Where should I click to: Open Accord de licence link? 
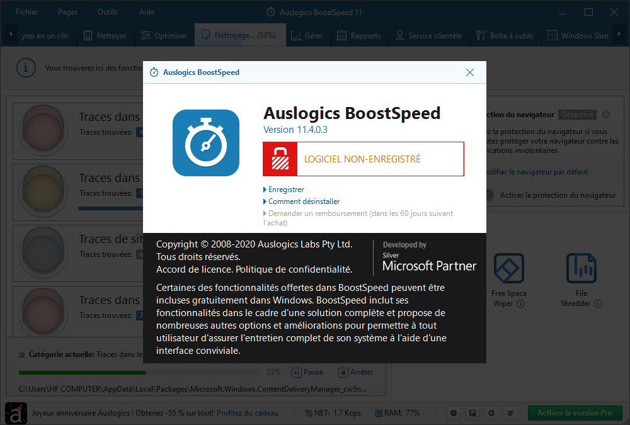195,269
